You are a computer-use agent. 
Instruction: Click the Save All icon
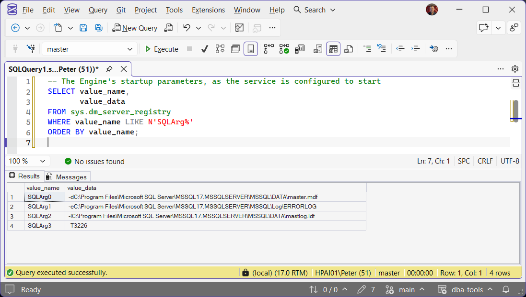[x=98, y=28]
